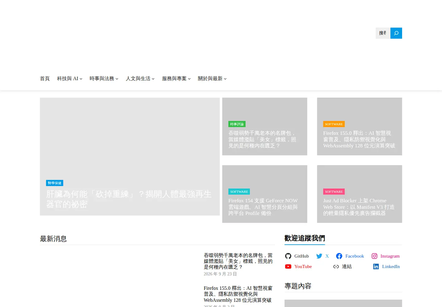Open the LinkedIn icon
Viewport: 442px width, 307px height.
376,266
